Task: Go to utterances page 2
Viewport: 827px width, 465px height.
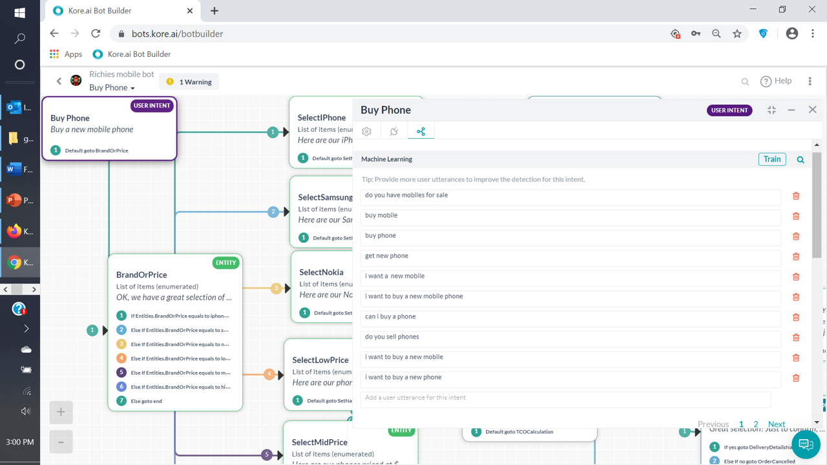Action: (755, 424)
